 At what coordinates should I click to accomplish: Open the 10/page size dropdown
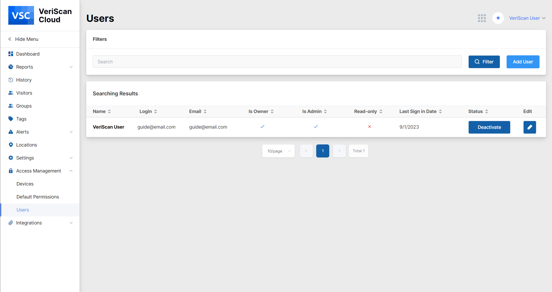click(278, 151)
